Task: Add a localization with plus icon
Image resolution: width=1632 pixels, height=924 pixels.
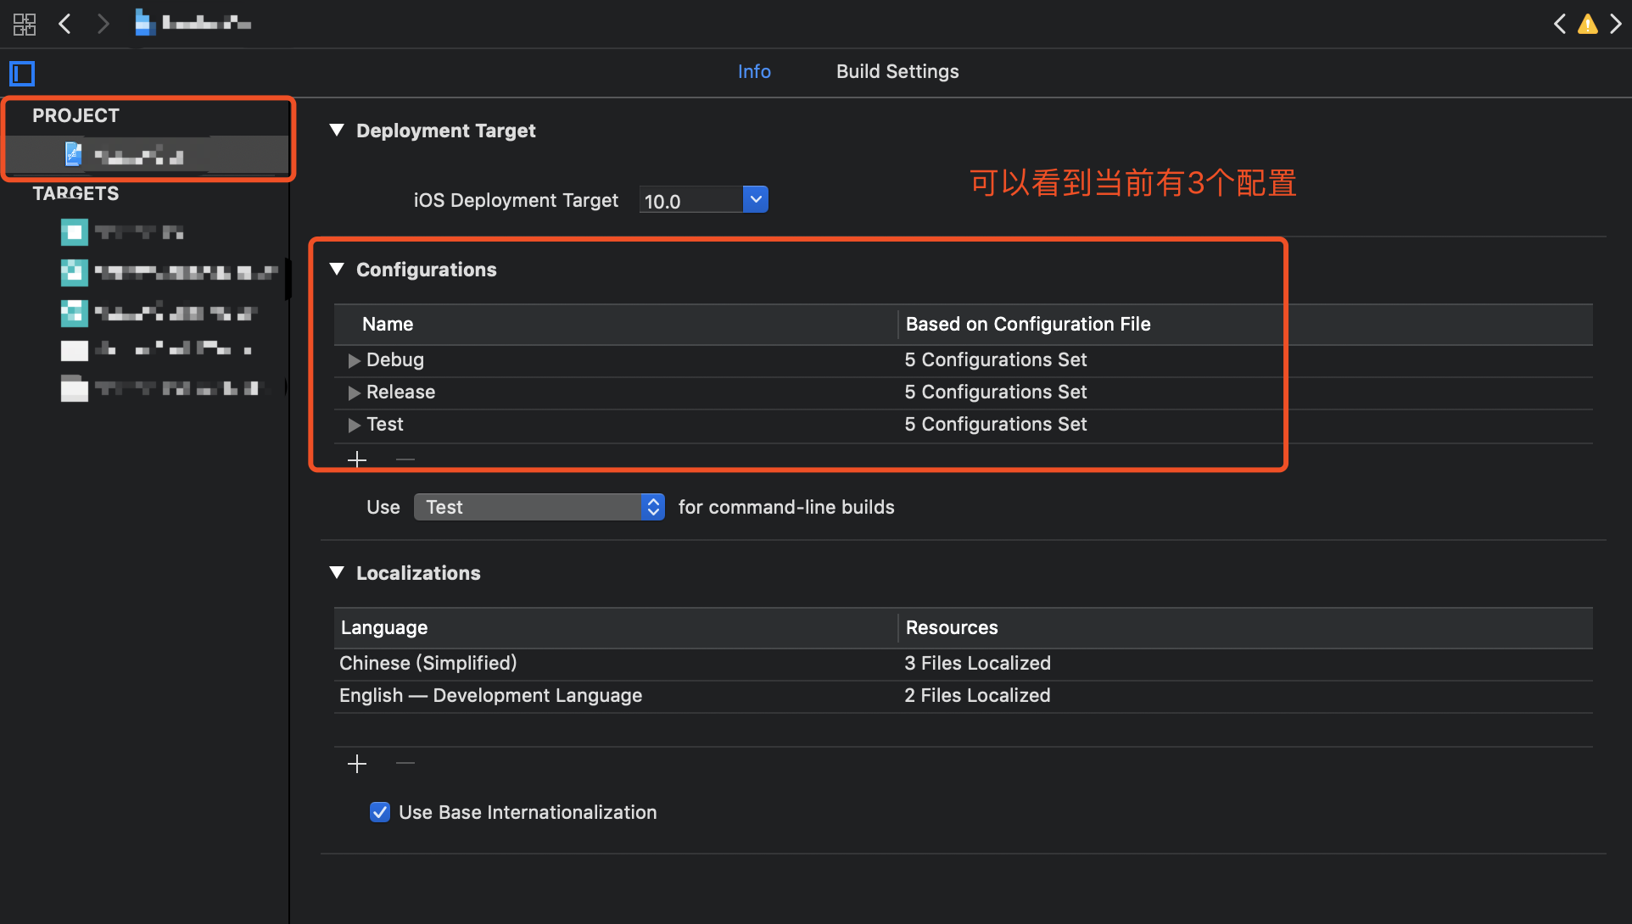Action: 357,764
